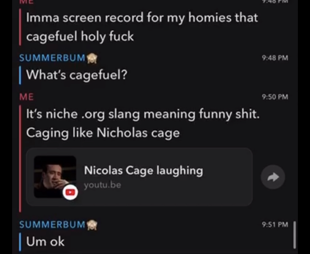The image size is (310, 254).
Task: Tap the forward arrow beside the link card
Action: [x=273, y=177]
